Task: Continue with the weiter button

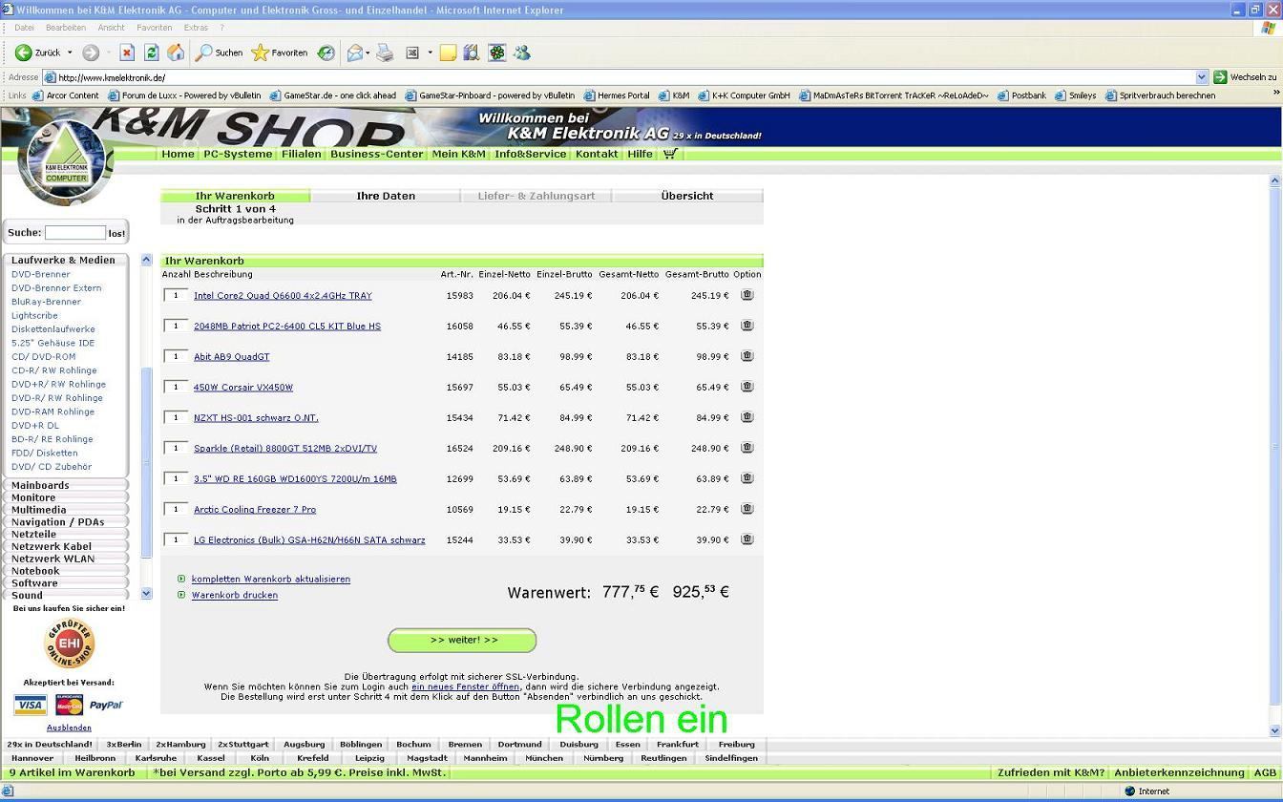Action: point(462,640)
